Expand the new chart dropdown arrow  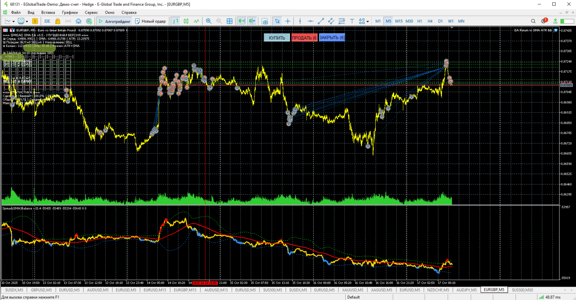(13, 21)
